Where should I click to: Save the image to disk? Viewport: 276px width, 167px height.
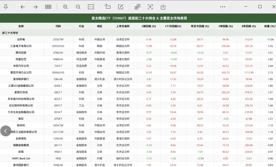163,7
